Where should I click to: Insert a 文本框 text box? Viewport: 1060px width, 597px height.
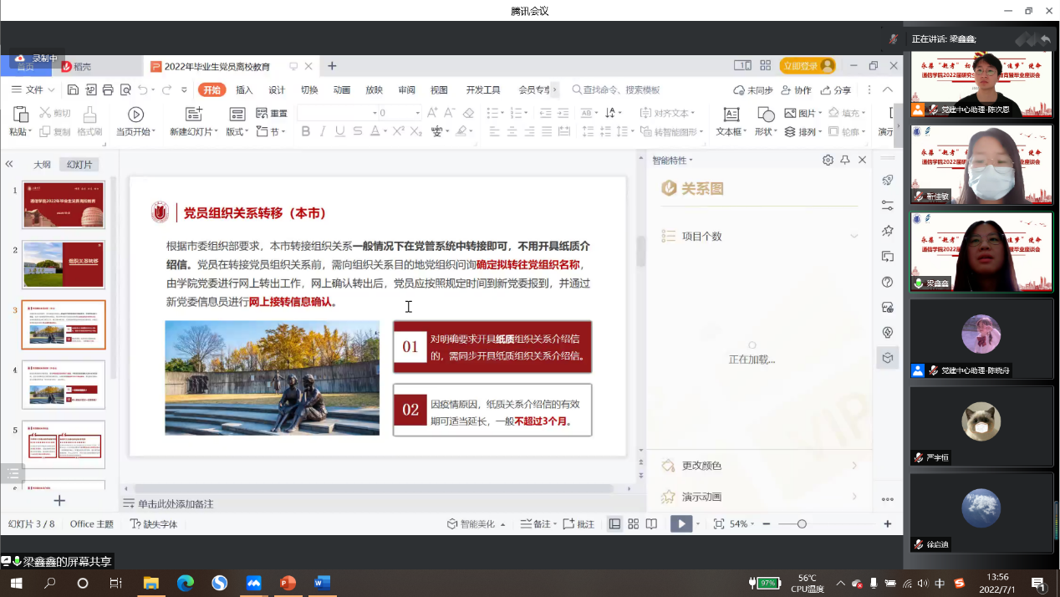point(731,115)
